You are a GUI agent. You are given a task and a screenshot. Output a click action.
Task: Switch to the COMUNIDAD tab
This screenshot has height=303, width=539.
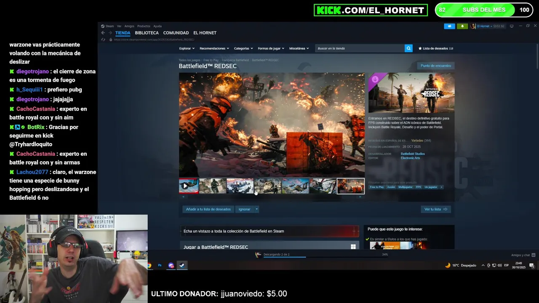pos(176,33)
